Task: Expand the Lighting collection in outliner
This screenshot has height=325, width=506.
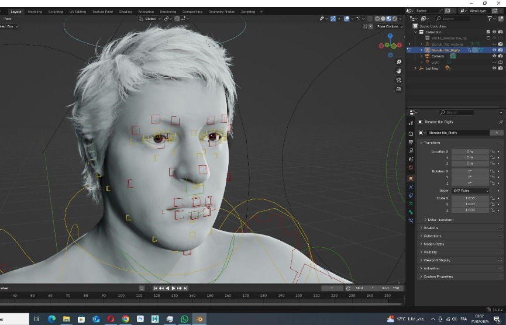Action: pos(415,68)
